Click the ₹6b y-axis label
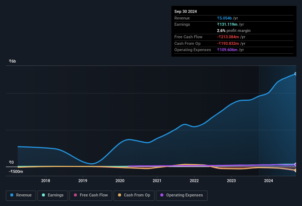302x206 pixels. point(13,61)
